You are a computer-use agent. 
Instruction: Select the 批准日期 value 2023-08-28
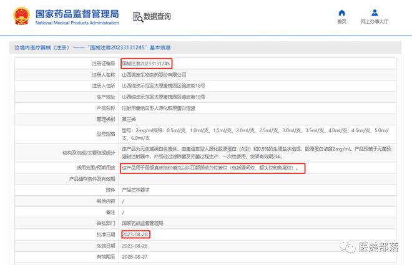[135, 234]
